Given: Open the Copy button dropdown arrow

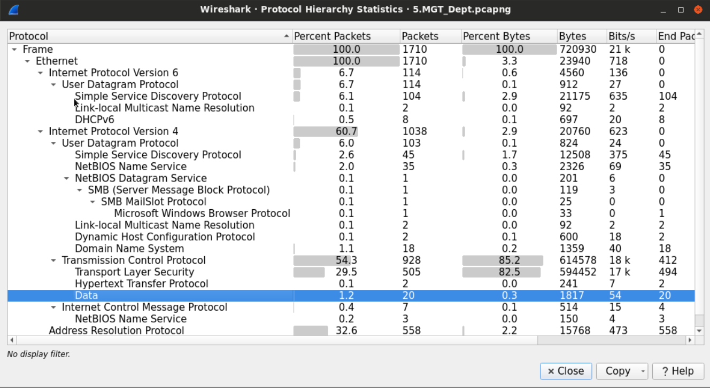Looking at the screenshot, I should 642,371.
